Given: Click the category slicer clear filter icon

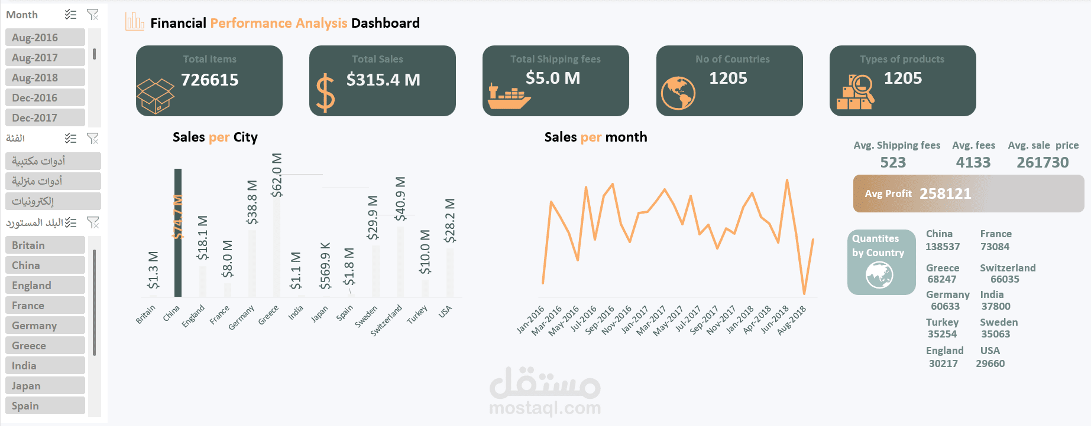Looking at the screenshot, I should coord(93,138).
